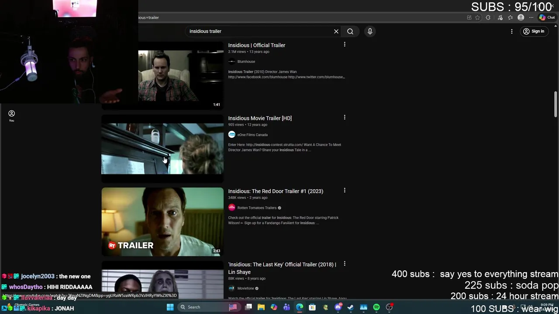Open Steam from the taskbar

pos(351,307)
